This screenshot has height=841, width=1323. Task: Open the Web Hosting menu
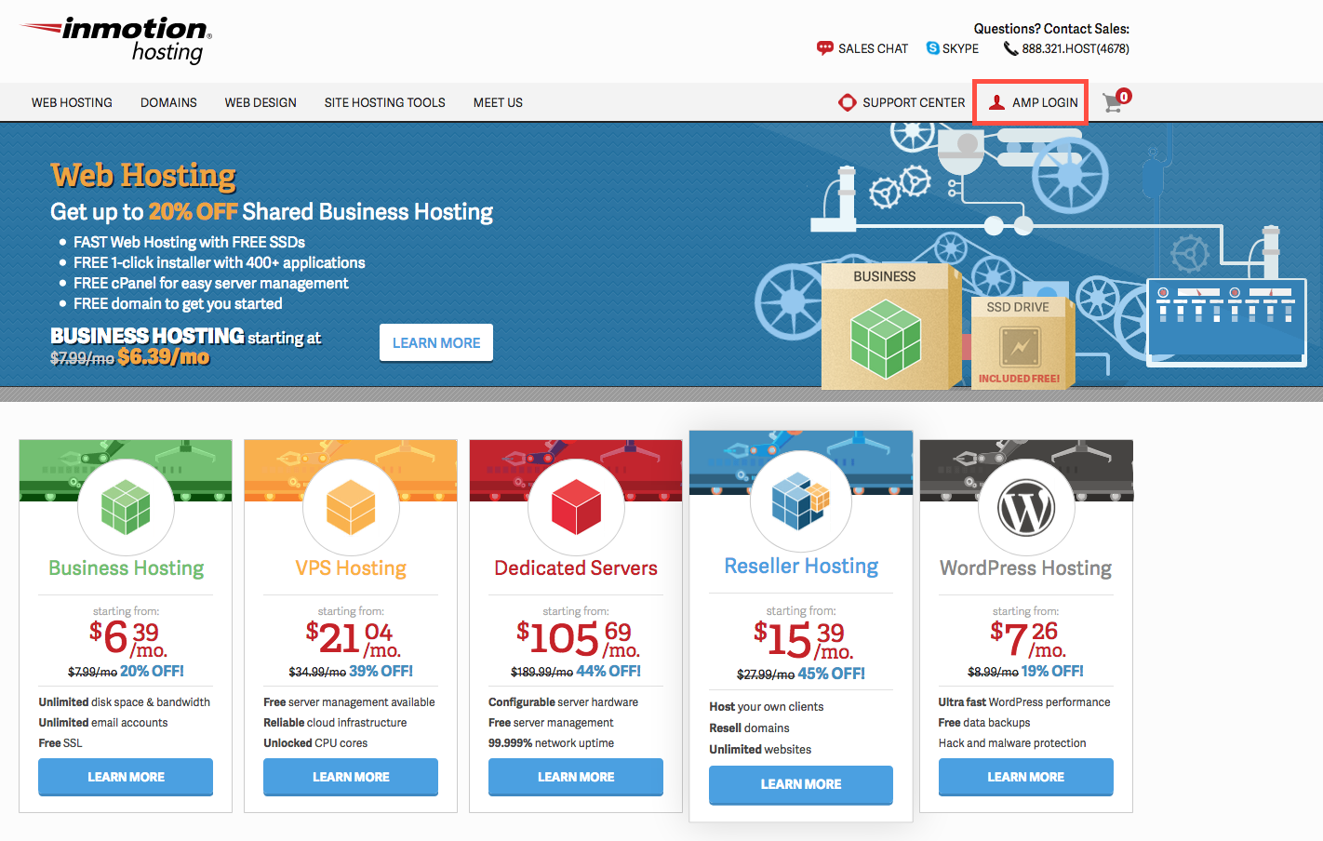click(72, 102)
